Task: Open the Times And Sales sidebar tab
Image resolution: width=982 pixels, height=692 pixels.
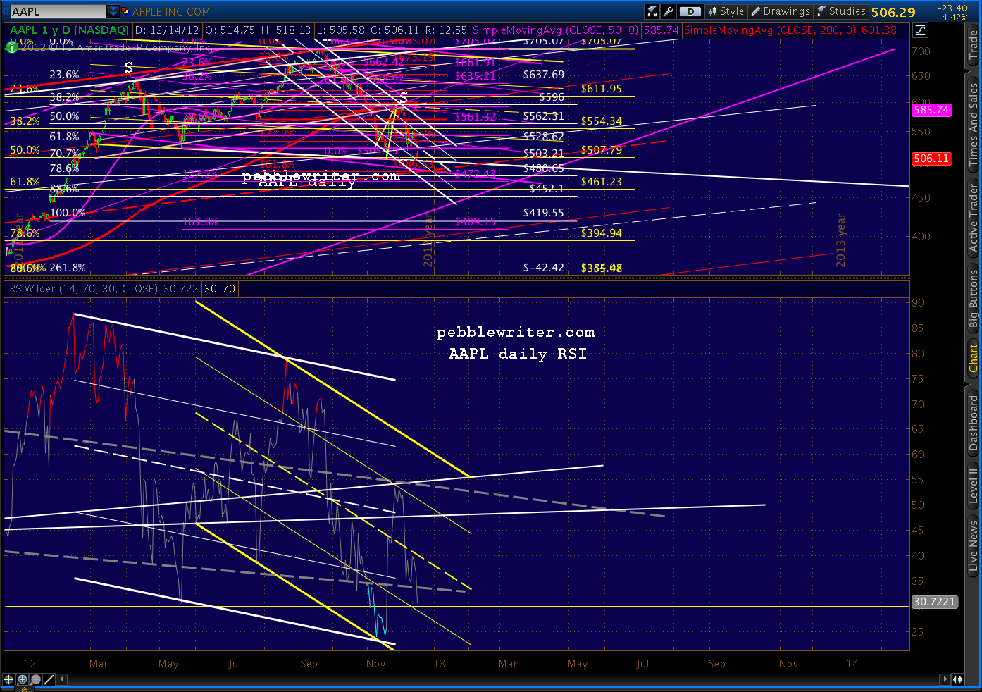Action: [x=974, y=125]
